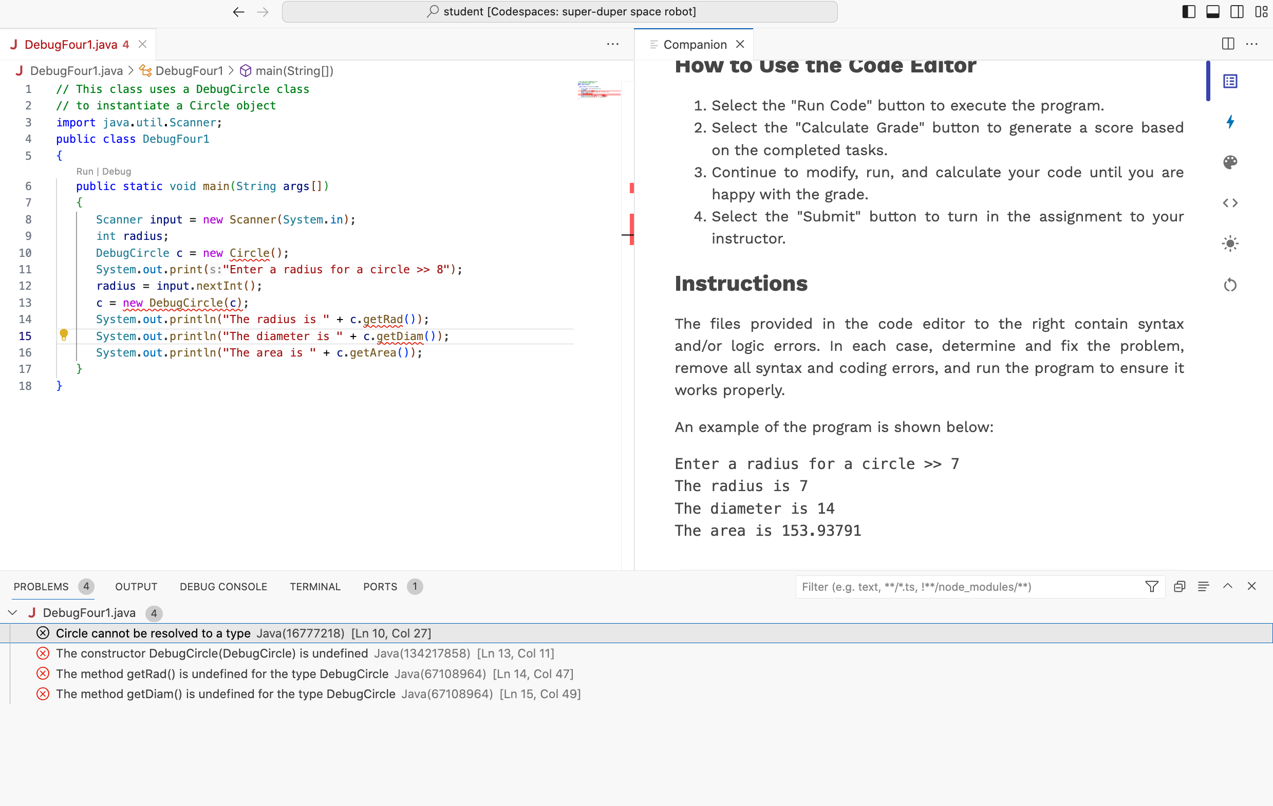Toggle the primary sidebar visibility

point(1188,11)
